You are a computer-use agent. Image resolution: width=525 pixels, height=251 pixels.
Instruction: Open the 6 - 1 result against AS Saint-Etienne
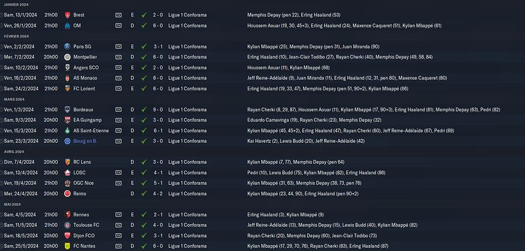click(158, 130)
